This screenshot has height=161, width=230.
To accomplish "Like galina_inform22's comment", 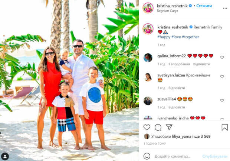I will tap(222, 57).
